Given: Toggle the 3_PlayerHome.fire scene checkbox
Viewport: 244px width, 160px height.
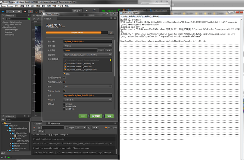Looking at the screenshot, I should 65,70.
